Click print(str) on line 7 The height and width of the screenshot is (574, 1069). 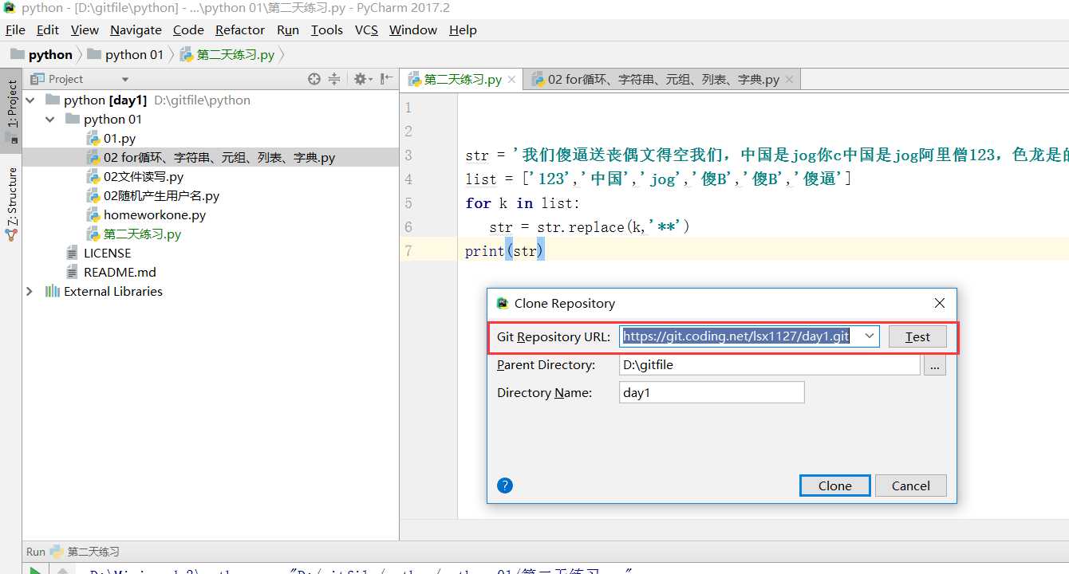click(x=504, y=251)
